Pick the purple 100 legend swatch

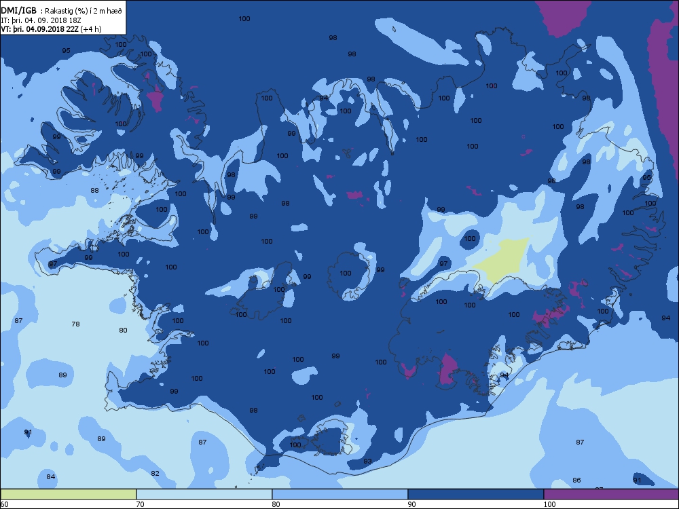pyautogui.click(x=611, y=494)
